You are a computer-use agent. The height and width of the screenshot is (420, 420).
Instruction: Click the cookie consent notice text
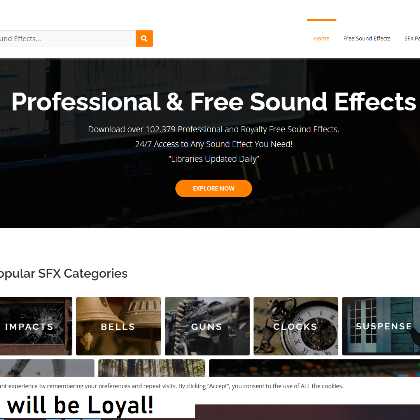(x=171, y=386)
